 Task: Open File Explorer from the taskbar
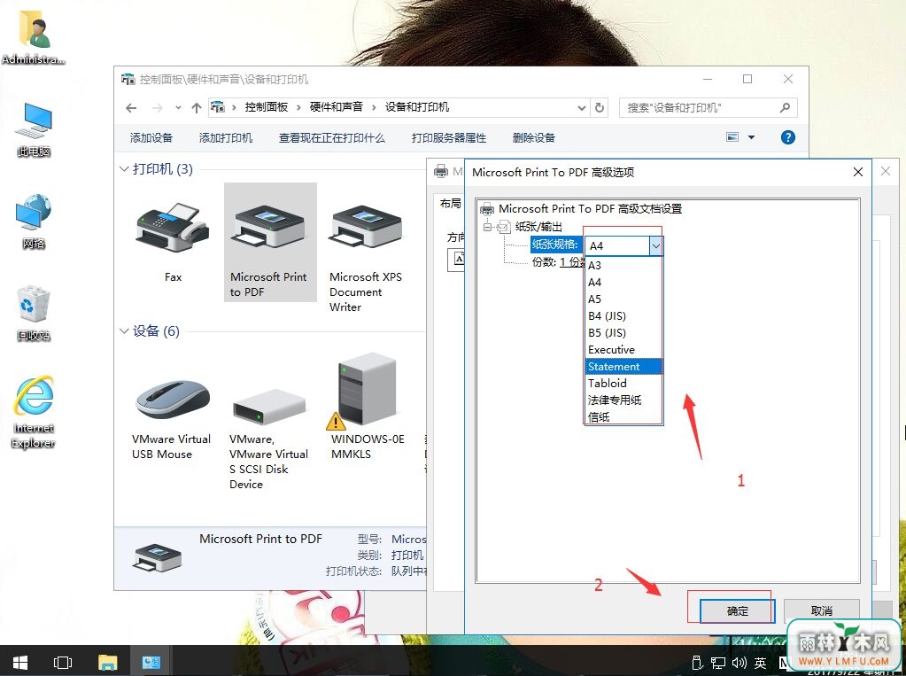click(107, 662)
